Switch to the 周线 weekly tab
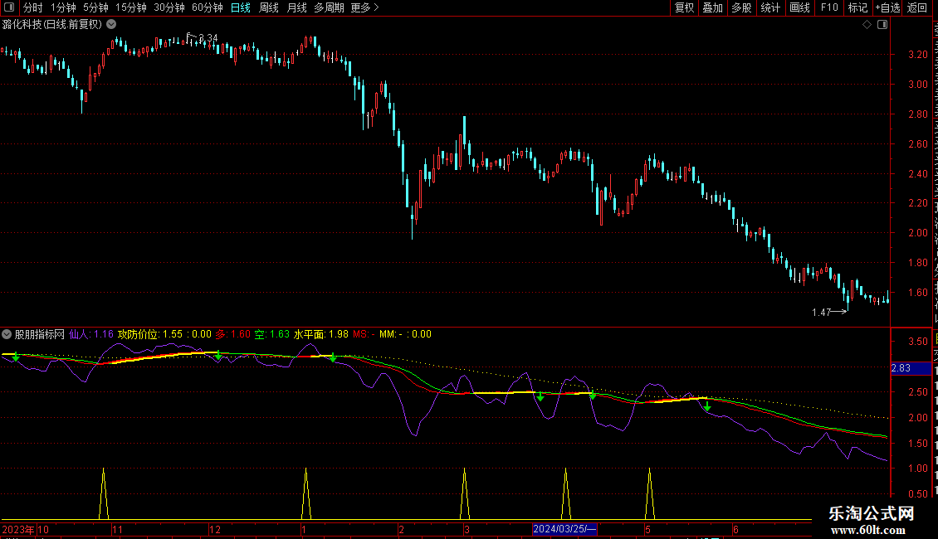Screen dimensions: 938x539 coord(269,7)
